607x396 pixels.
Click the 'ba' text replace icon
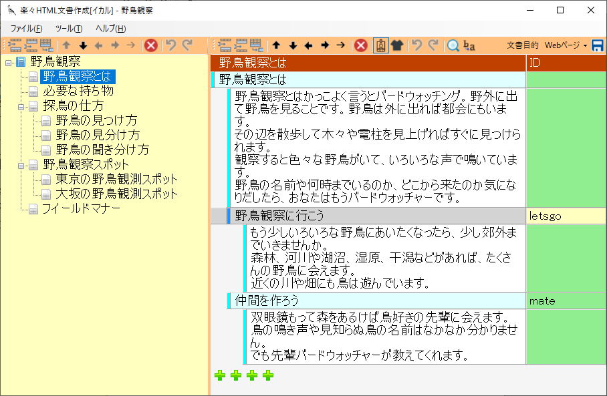tap(469, 45)
